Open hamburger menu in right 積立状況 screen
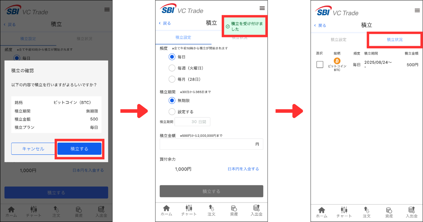This screenshot has height=222, width=423. 417,10
